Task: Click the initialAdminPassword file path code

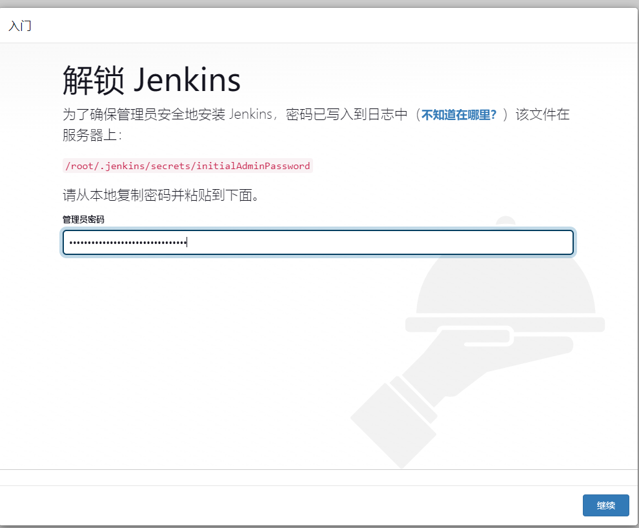Action: click(187, 166)
